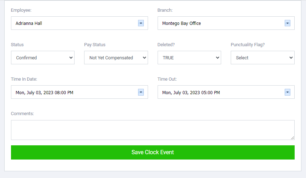Save the clock event with green button

(153, 152)
